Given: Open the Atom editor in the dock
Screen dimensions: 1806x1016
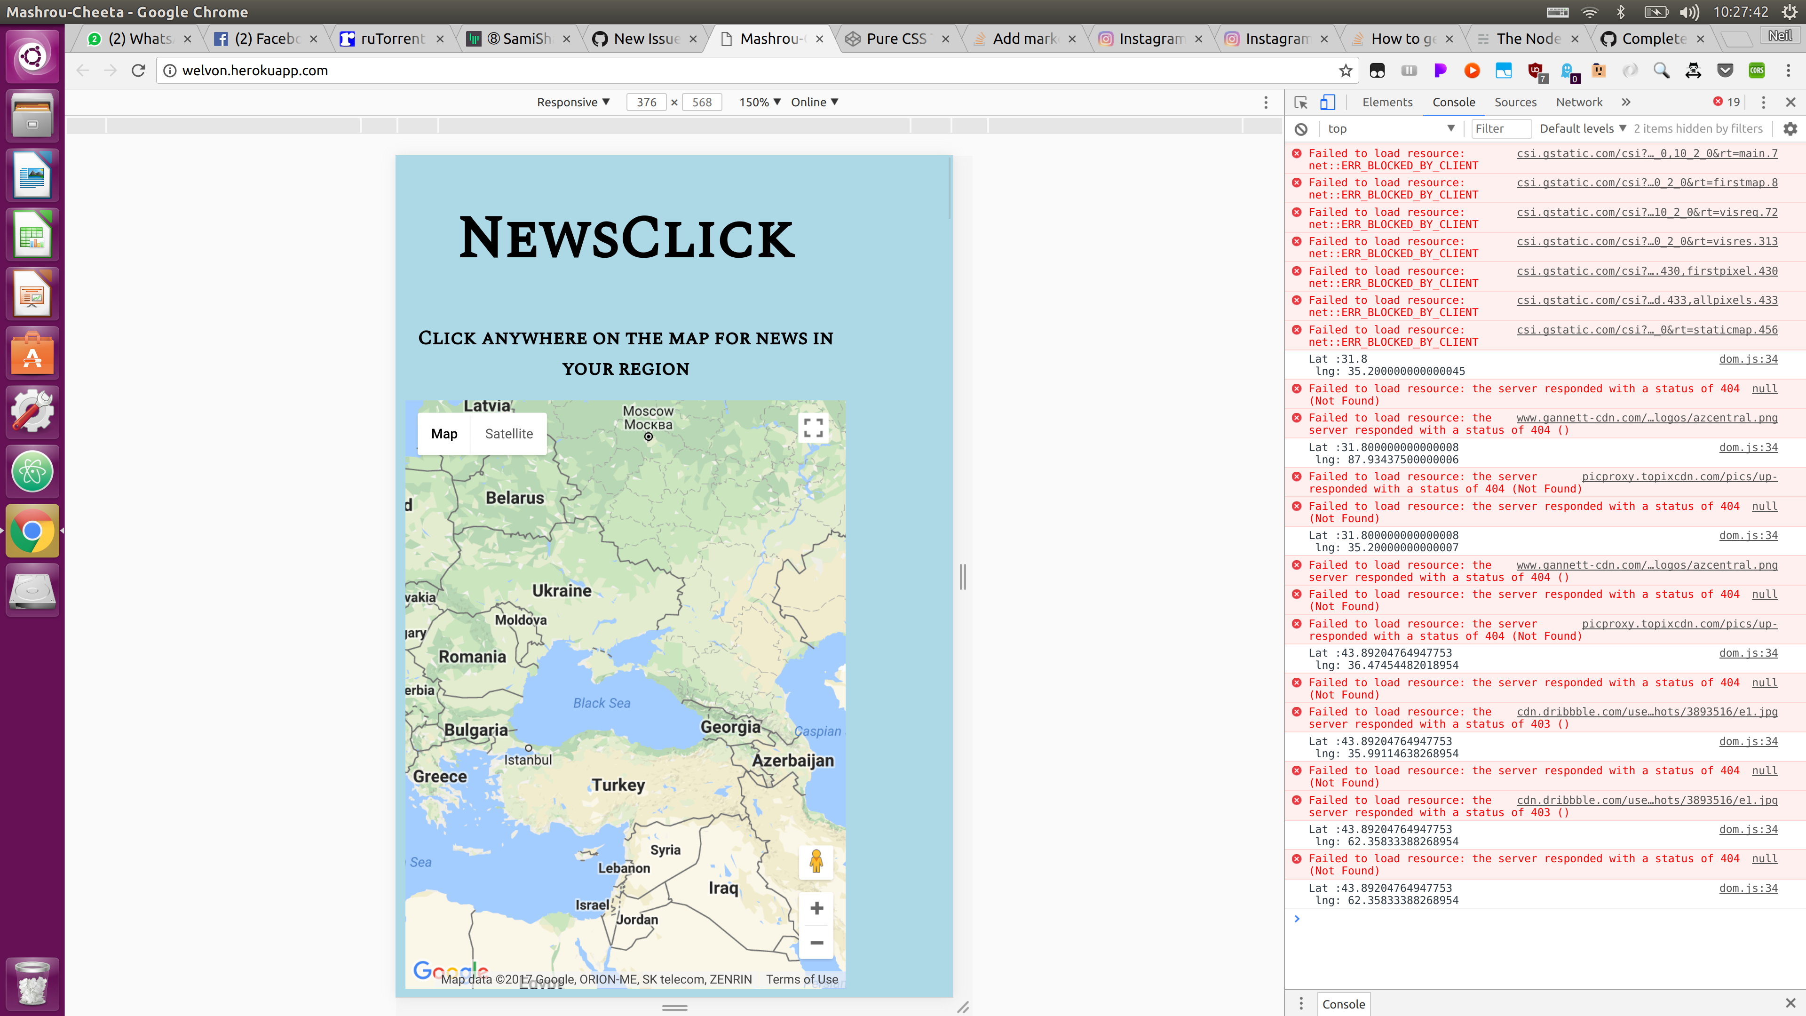Looking at the screenshot, I should click(32, 471).
